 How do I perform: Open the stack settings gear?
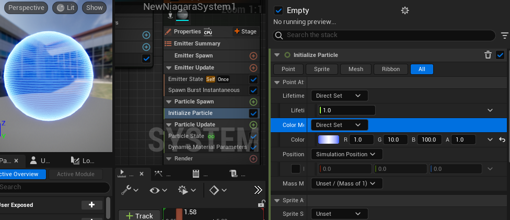(405, 11)
